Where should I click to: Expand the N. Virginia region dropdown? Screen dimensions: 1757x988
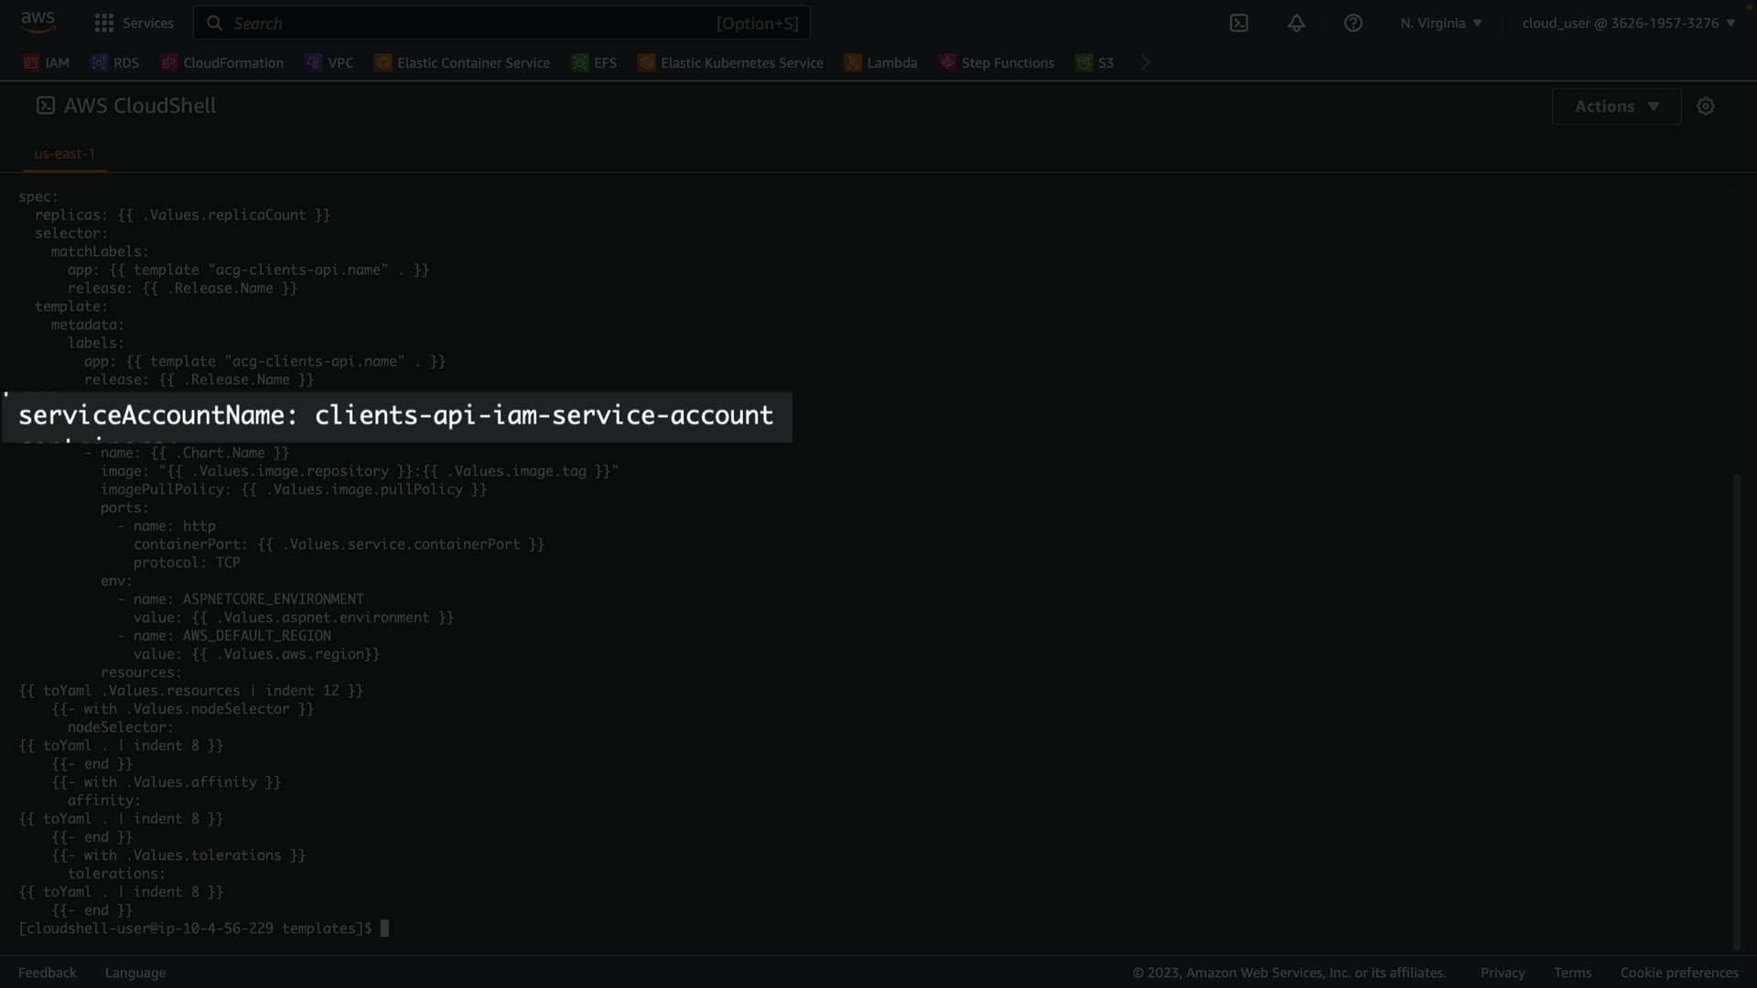[x=1440, y=23]
